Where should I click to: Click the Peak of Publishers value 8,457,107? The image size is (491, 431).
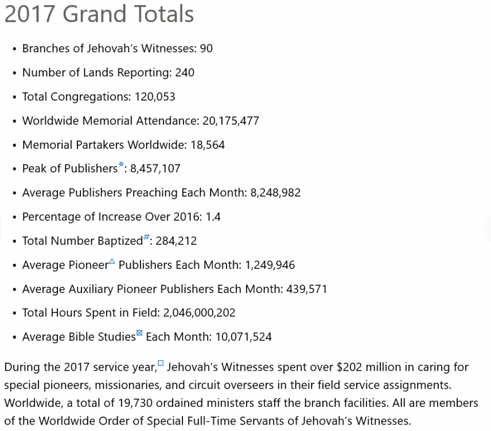(x=155, y=169)
